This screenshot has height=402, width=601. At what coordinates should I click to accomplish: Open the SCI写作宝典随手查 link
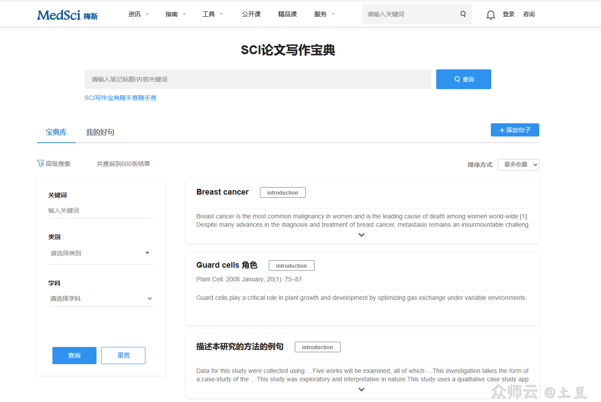tap(120, 98)
